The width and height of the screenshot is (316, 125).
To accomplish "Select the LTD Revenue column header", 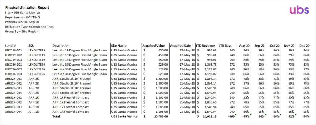I will 206,46.
